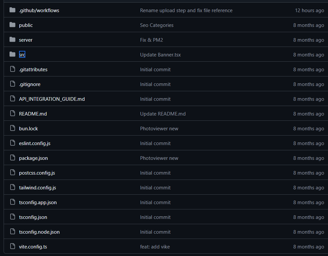Click the file icon beside README.md
The height and width of the screenshot is (256, 328).
coord(12,114)
